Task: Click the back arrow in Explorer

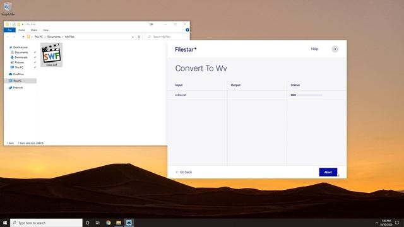Action: coord(8,37)
